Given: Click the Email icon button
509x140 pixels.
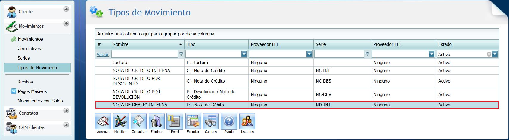Looking at the screenshot, I should click(x=175, y=121).
